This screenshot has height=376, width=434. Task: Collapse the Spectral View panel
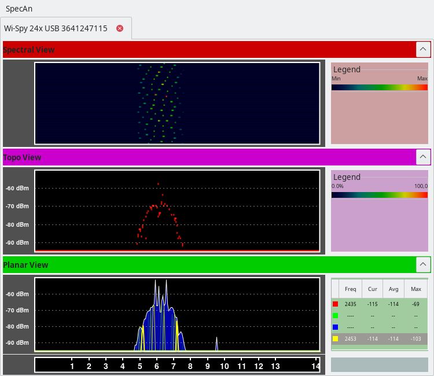pyautogui.click(x=423, y=50)
